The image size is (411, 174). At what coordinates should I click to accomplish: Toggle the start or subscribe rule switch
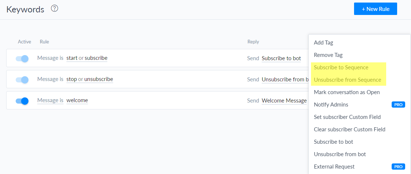[22, 58]
